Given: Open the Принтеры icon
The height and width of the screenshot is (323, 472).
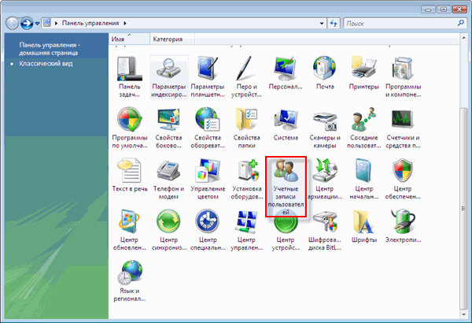Looking at the screenshot, I should click(x=364, y=70).
